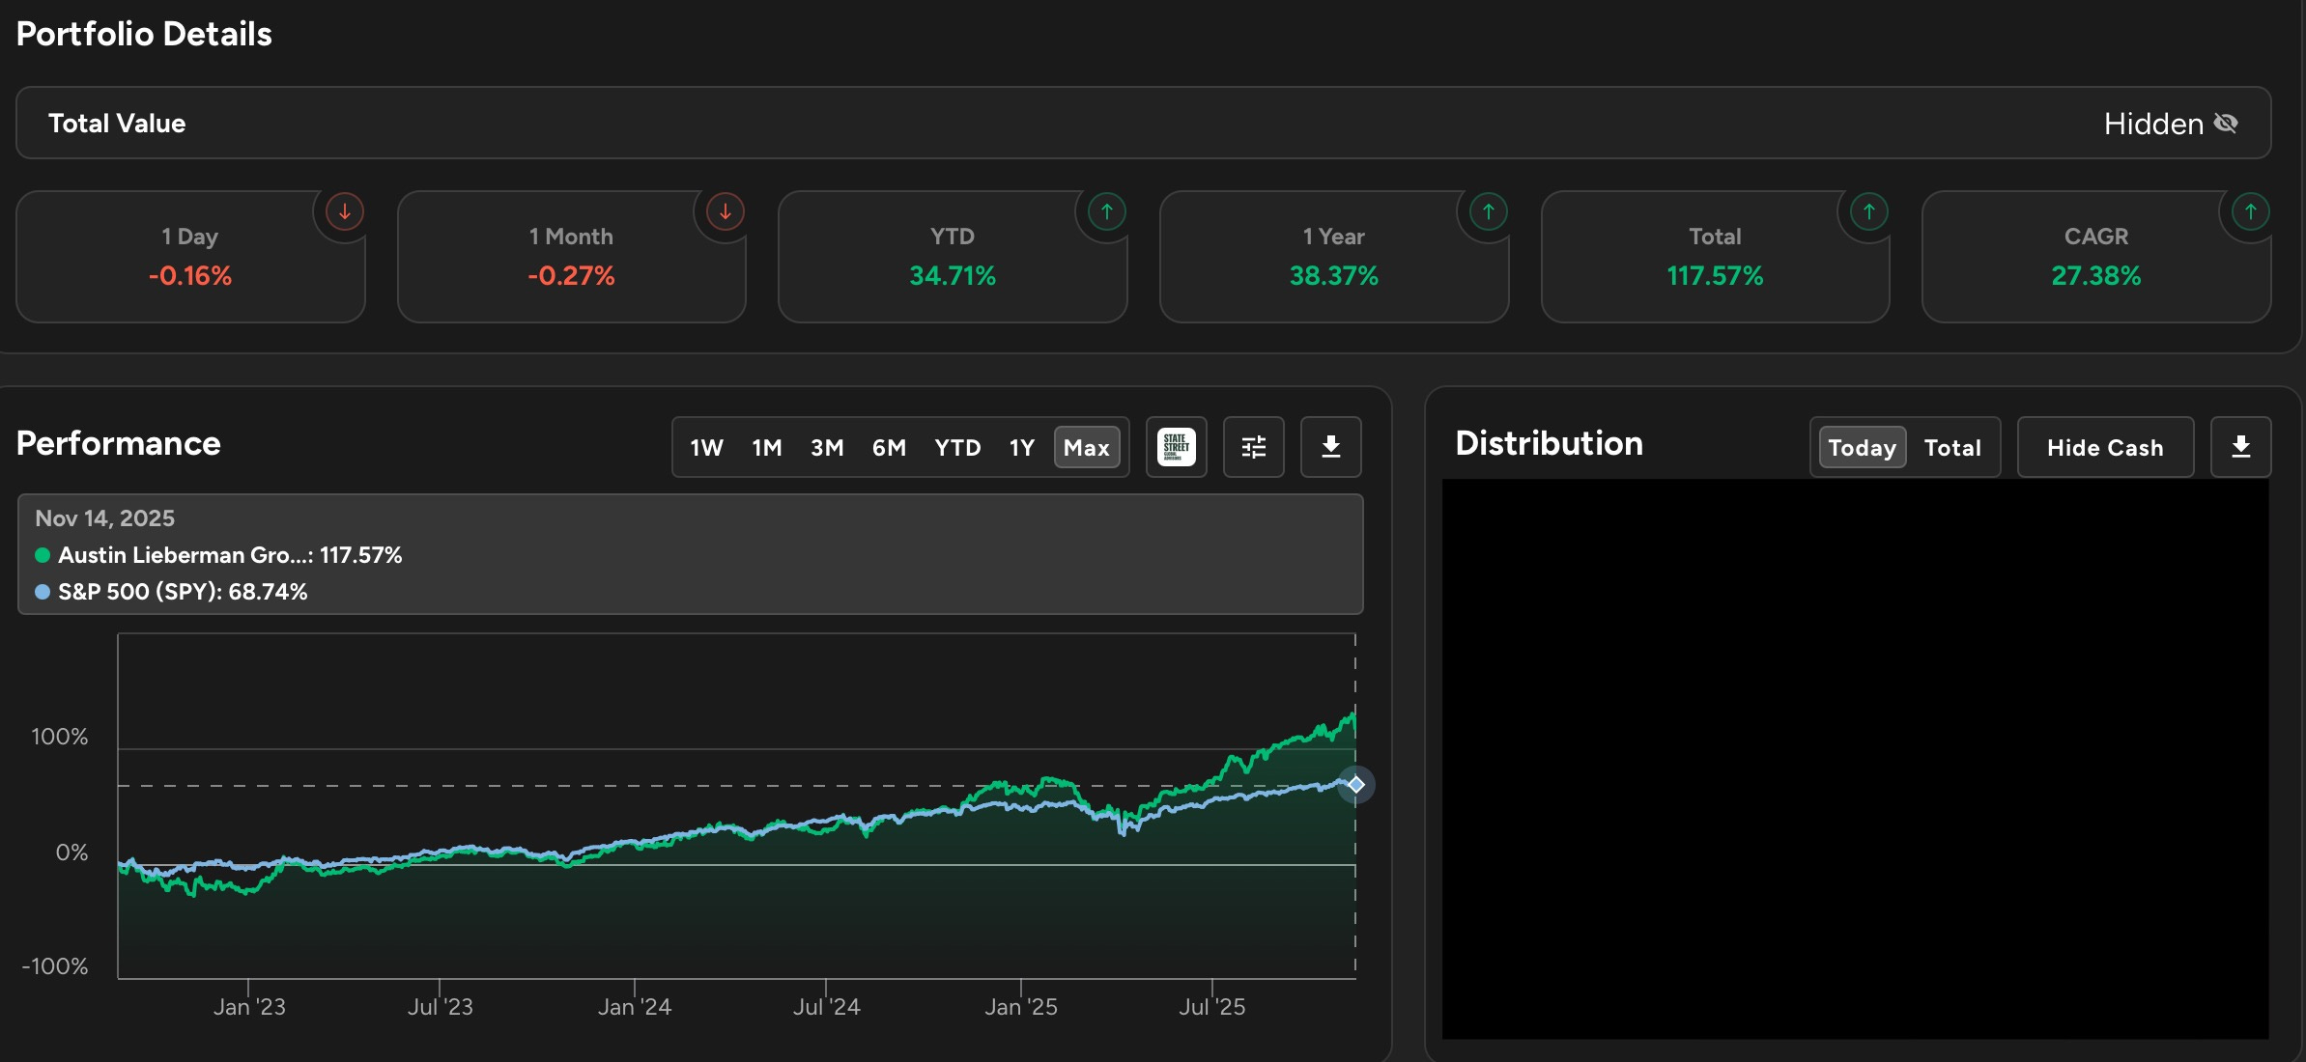Select the Max performance range
2306x1062 pixels.
(x=1086, y=447)
